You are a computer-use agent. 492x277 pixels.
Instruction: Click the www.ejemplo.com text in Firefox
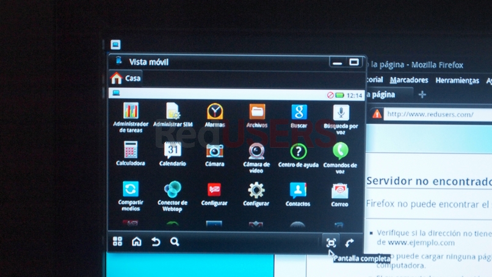[421, 242]
